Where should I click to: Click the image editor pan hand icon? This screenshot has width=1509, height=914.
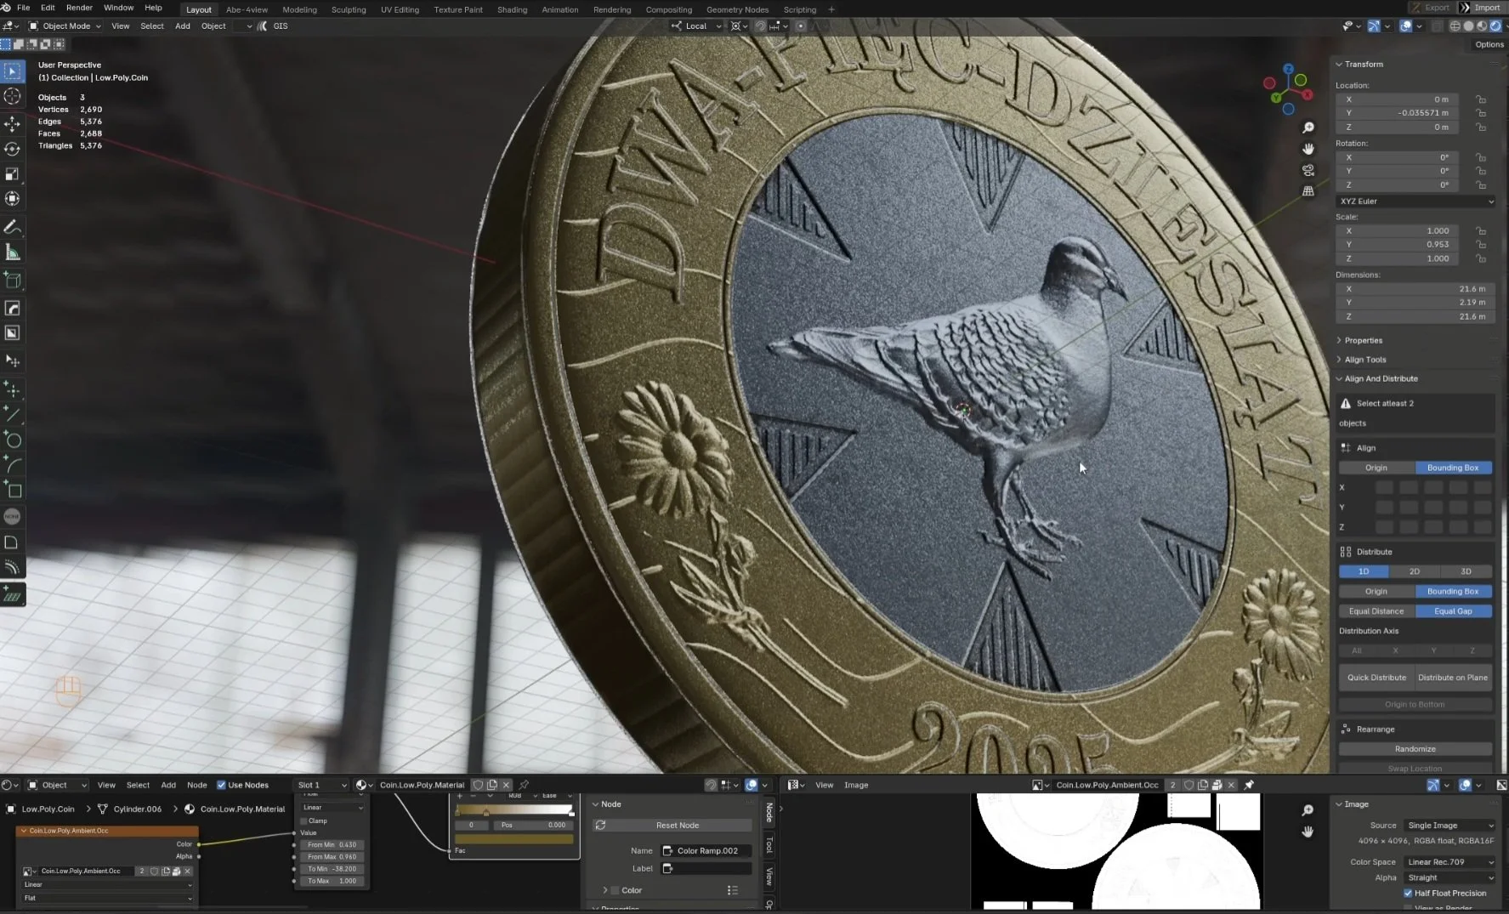click(1308, 832)
